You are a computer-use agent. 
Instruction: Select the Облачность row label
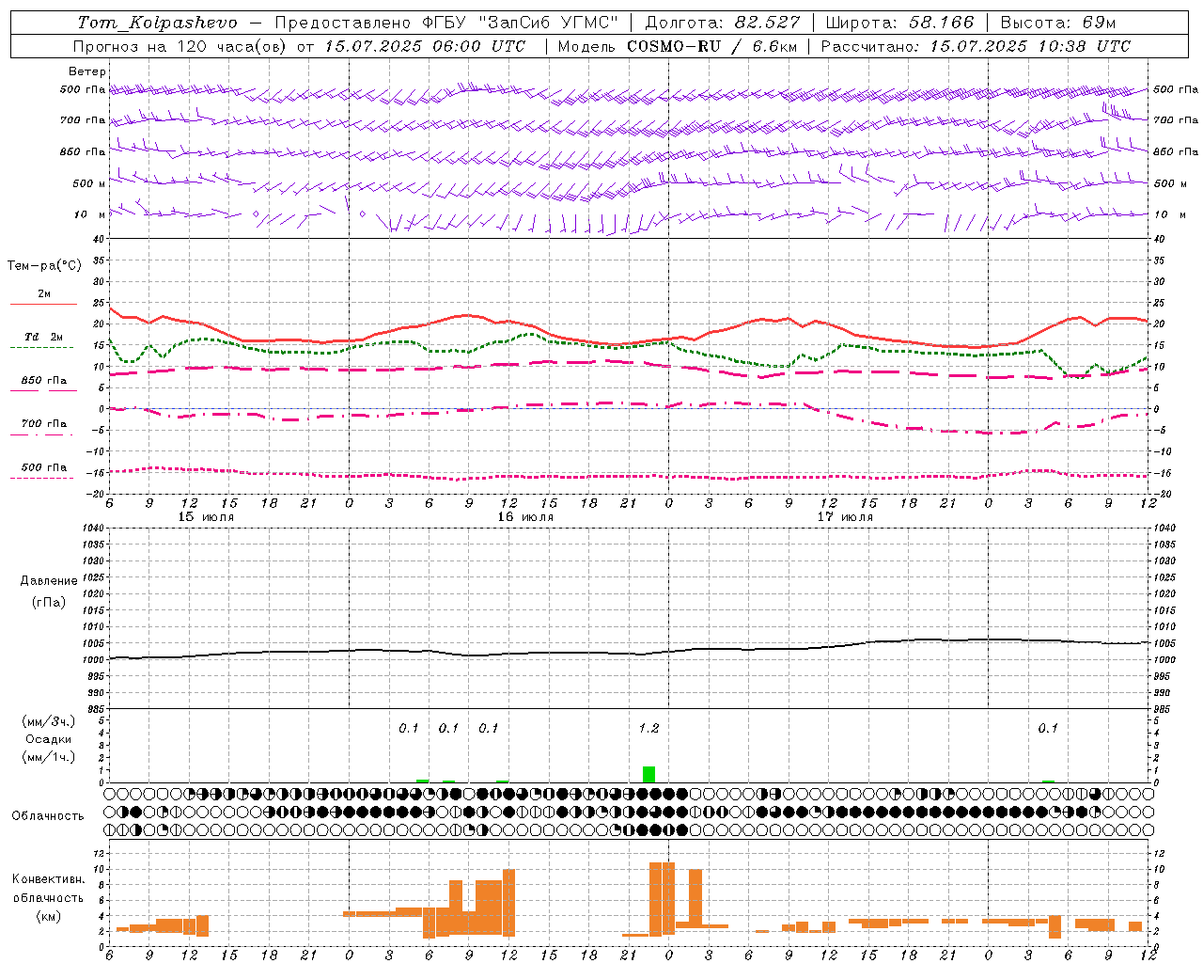[48, 816]
